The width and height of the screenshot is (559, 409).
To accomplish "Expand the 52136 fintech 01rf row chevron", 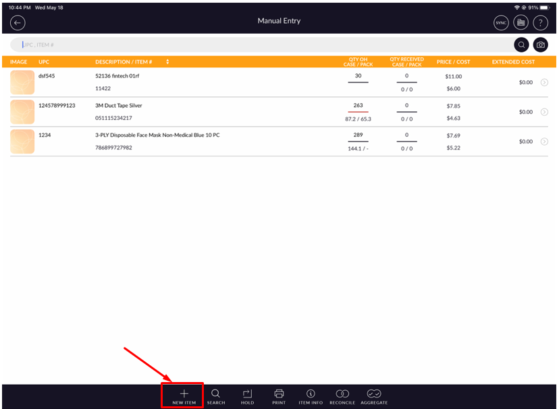I will [x=544, y=82].
